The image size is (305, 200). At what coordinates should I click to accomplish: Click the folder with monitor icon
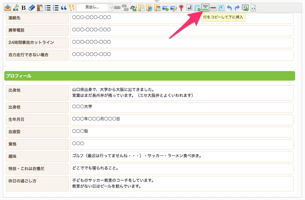coord(149,8)
